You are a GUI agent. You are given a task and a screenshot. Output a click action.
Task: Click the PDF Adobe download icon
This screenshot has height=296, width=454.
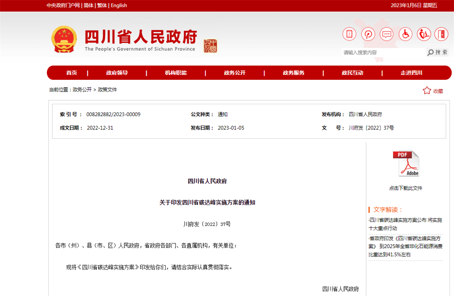406,164
